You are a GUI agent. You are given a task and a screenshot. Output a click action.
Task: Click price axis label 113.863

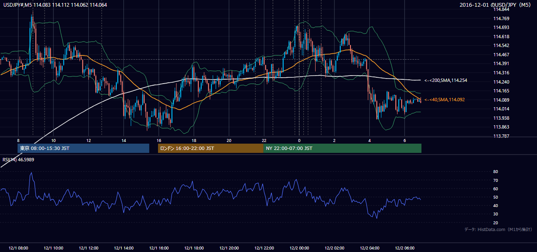tap(501, 127)
